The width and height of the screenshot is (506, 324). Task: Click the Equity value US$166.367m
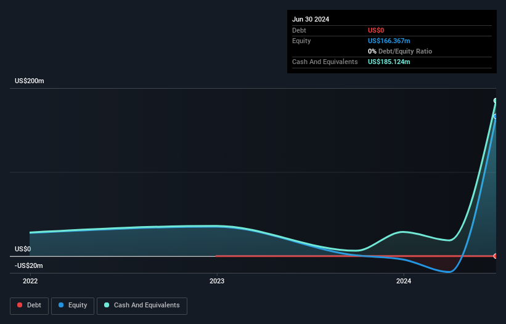389,41
